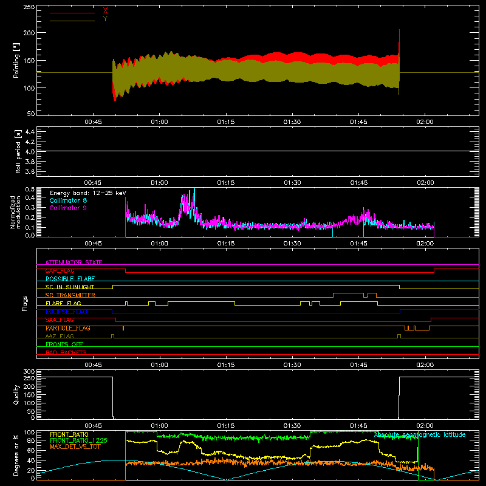Click the 'SAA_FLAG' label

[60, 320]
